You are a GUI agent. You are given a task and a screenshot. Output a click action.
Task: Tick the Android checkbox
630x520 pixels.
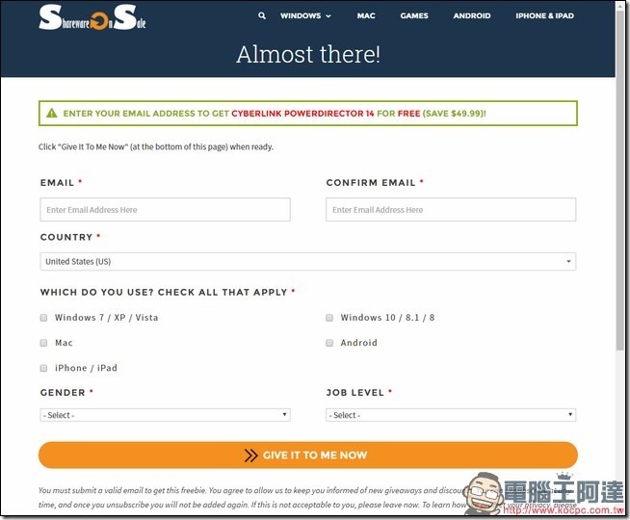tap(329, 343)
